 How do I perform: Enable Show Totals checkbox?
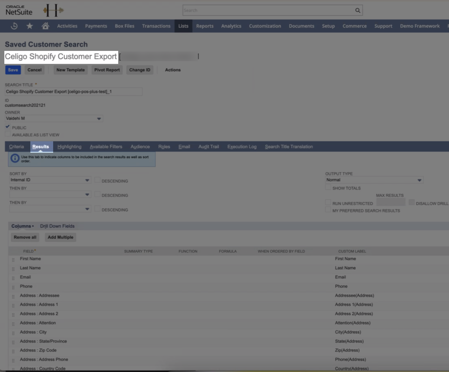[x=328, y=187]
